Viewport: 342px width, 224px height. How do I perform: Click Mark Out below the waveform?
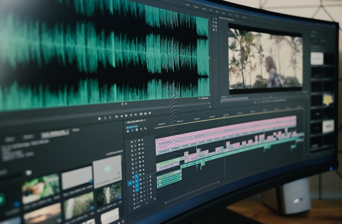coord(110,118)
